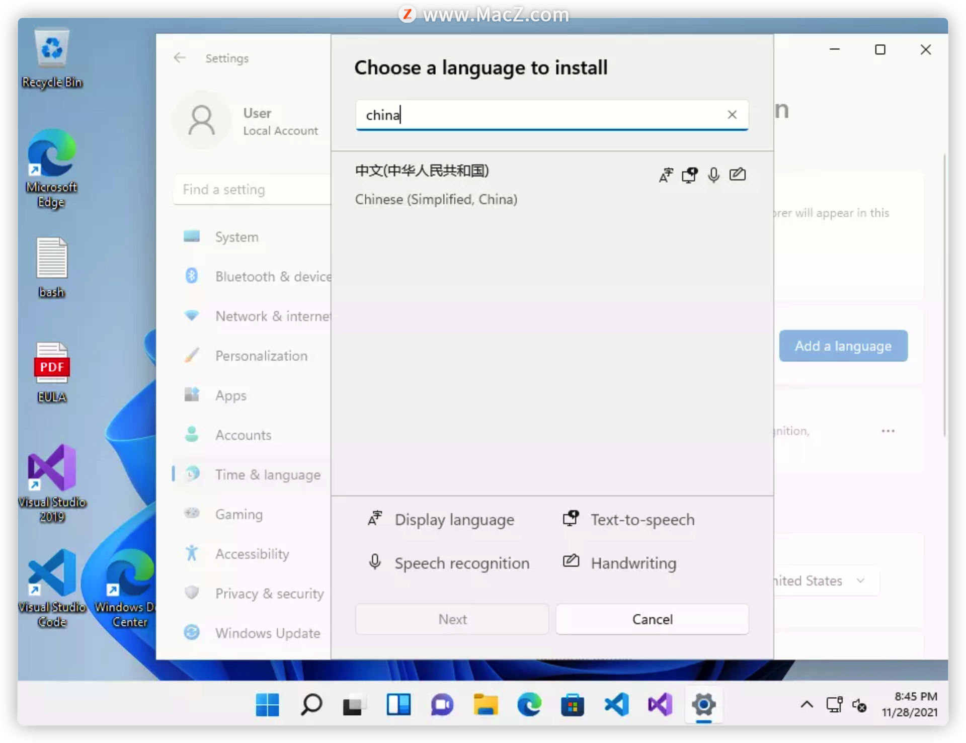Open the clock showing 8:45 PM

pos(910,704)
